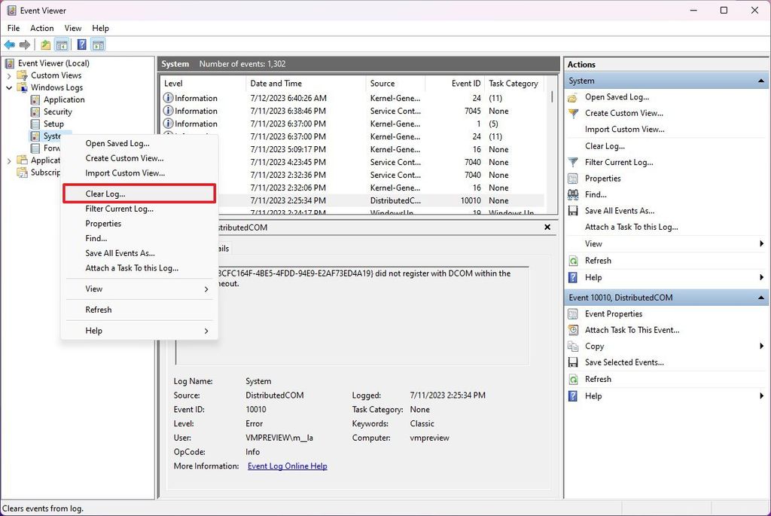Collapse the Windows Logs tree node
The height and width of the screenshot is (516, 771).
coord(8,87)
